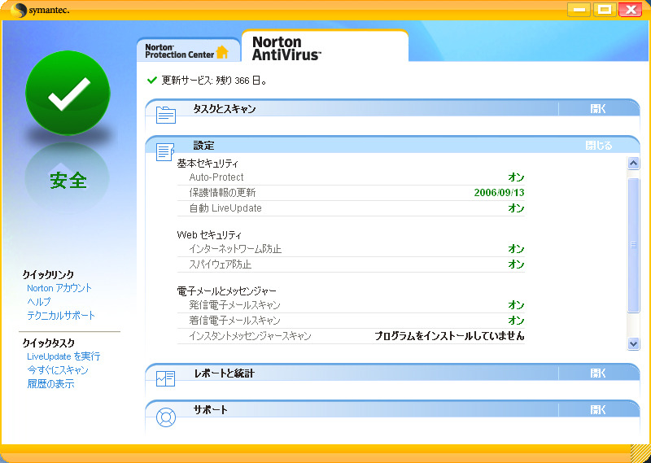This screenshot has height=463, width=651.
Task: Collapse the 設定 section with 閉じる
Action: (599, 146)
